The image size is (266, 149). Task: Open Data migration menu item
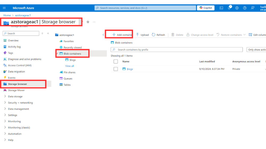pyautogui.click(x=17, y=72)
